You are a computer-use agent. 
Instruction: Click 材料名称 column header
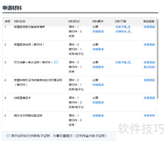(20, 21)
